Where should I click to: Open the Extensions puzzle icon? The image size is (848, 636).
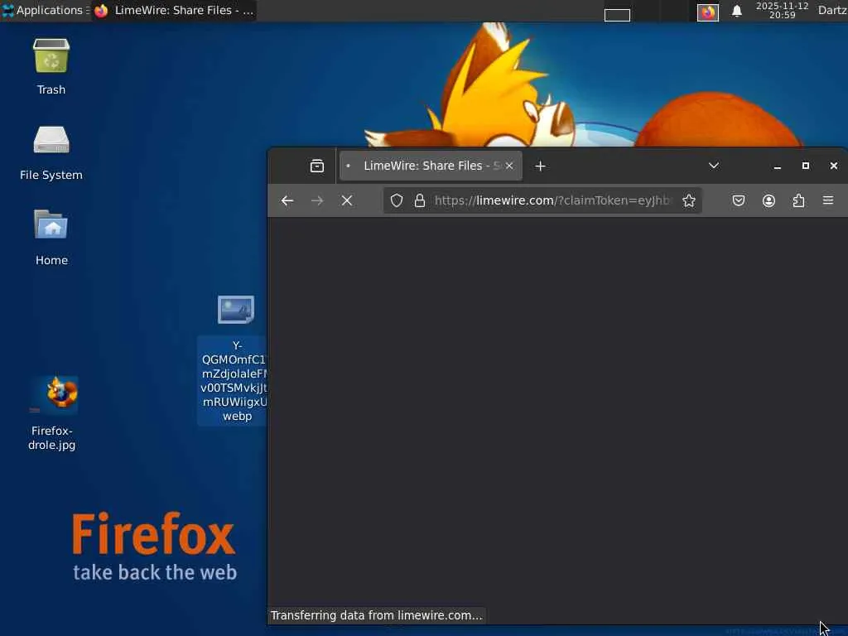(x=798, y=200)
